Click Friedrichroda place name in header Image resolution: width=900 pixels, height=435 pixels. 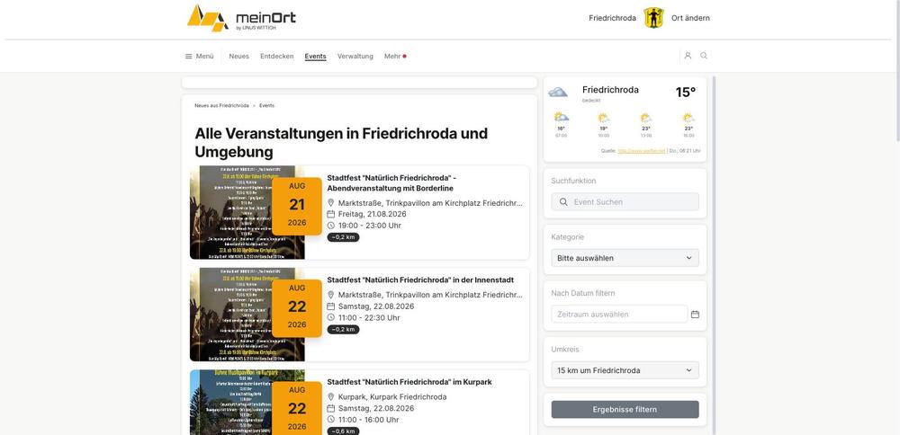click(612, 18)
